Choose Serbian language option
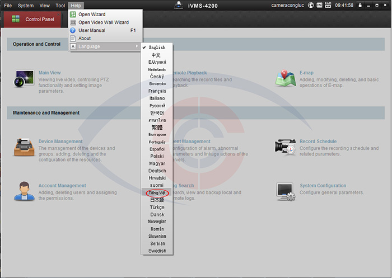Viewport: 392px width, 278px height. [x=157, y=243]
